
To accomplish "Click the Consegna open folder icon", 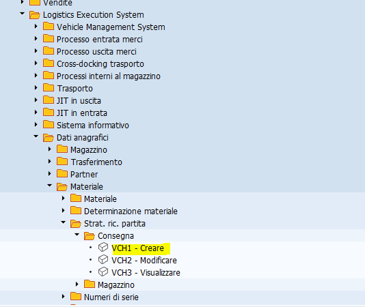I will [90, 236].
